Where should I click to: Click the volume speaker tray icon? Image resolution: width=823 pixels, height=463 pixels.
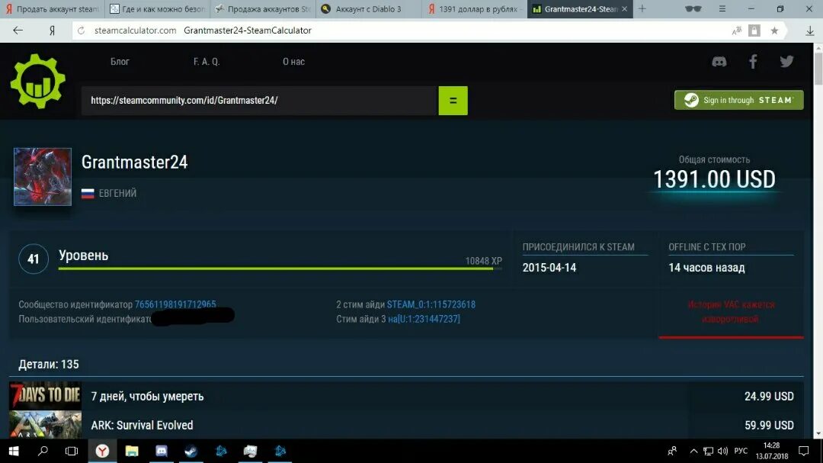(722, 451)
